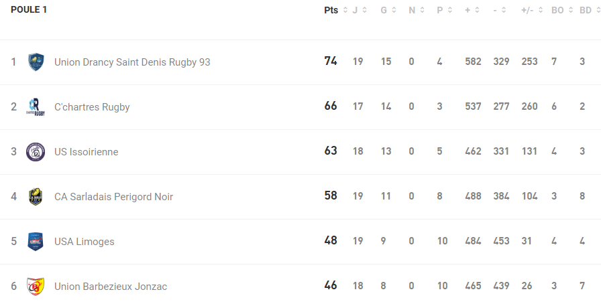Screen dimensions: 601x308
Task: Sort table by G wins column
Action: pos(388,10)
